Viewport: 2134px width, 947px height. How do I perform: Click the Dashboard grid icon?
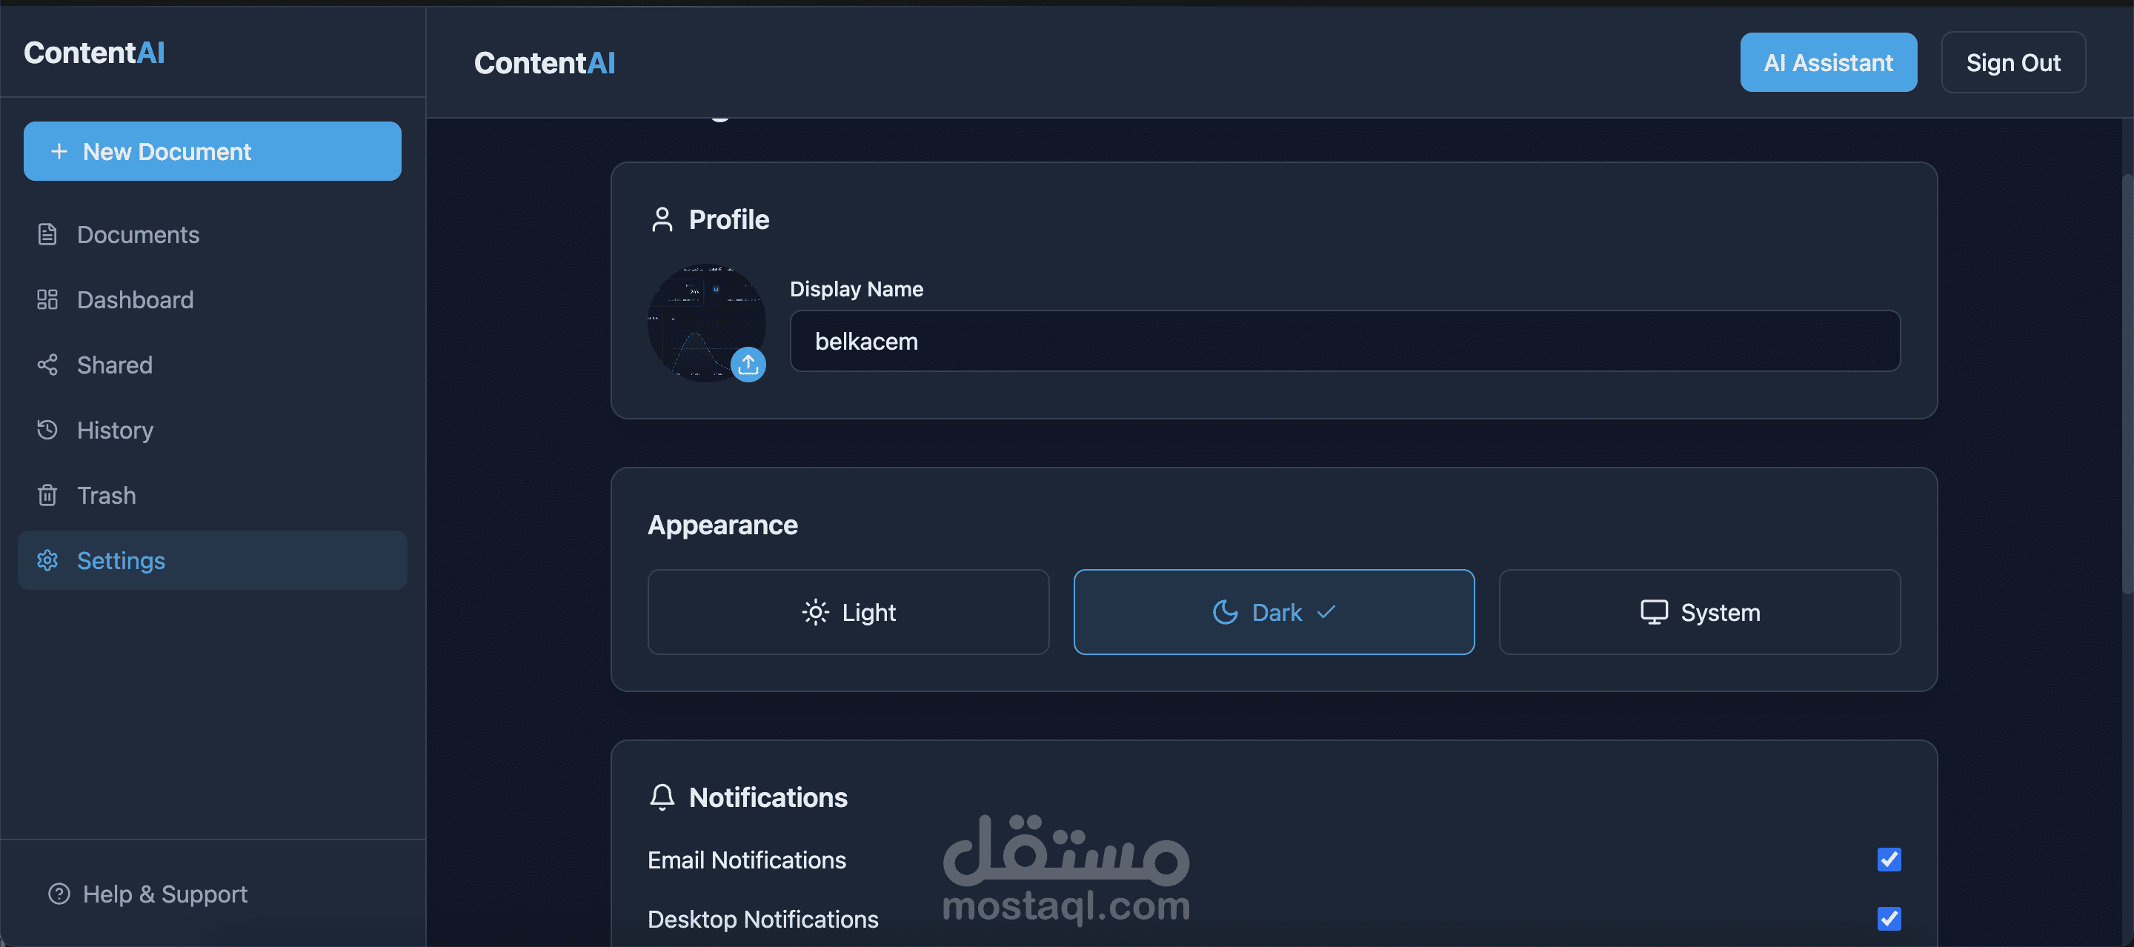47,300
